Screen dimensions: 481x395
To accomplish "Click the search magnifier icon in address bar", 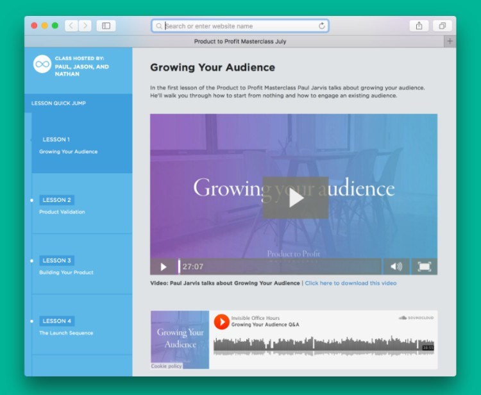I will [x=159, y=26].
